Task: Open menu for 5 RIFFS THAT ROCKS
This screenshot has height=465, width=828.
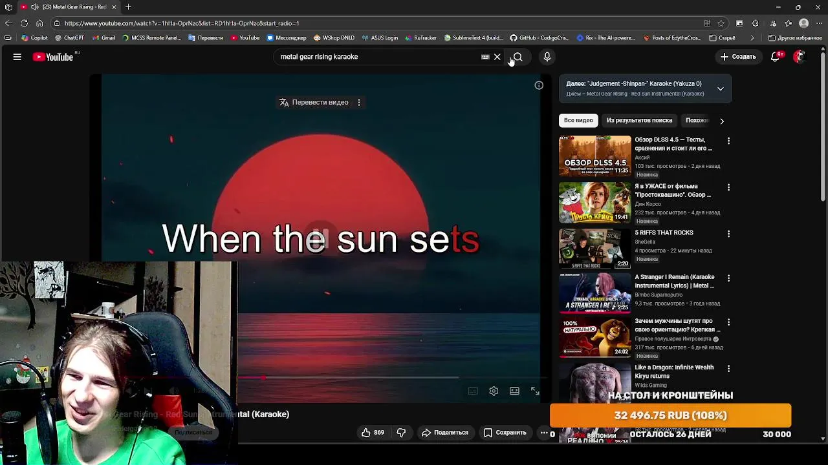Action: click(728, 234)
